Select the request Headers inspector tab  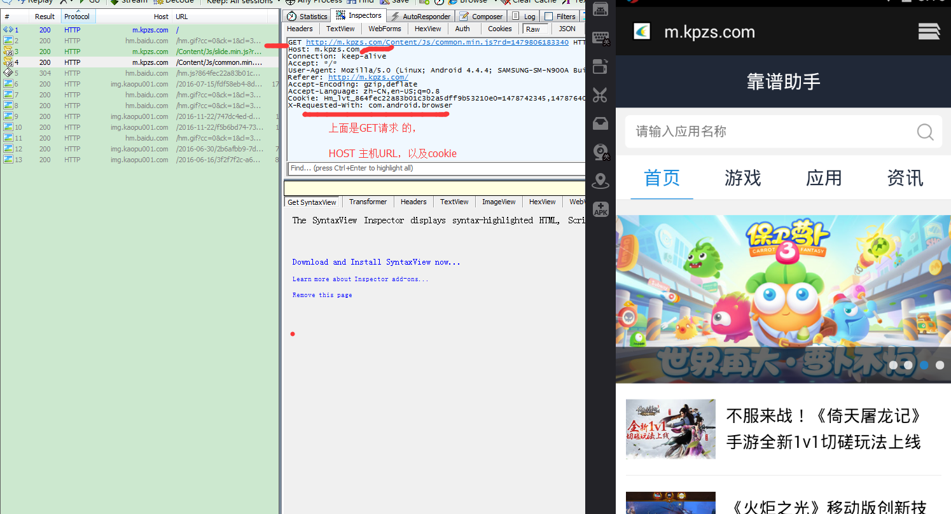click(x=300, y=29)
